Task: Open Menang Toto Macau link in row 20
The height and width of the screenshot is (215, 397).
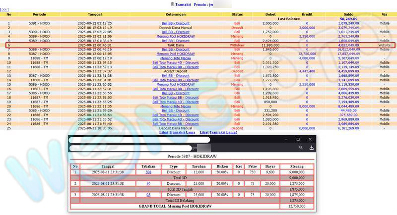Action: (x=175, y=106)
